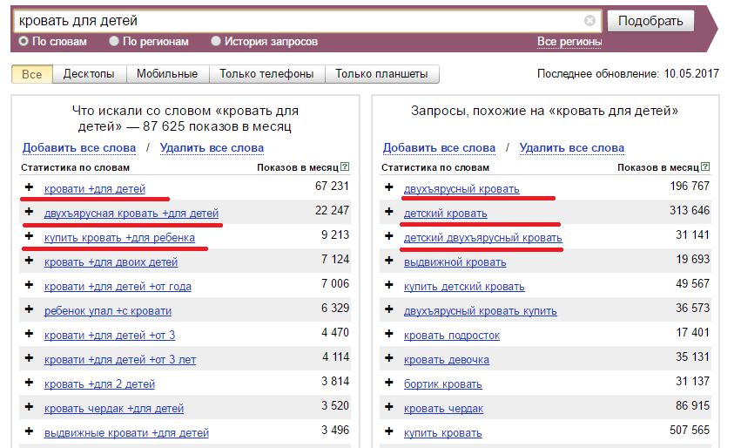Select the «Десктопы» tab
This screenshot has height=448, width=741.
point(89,74)
